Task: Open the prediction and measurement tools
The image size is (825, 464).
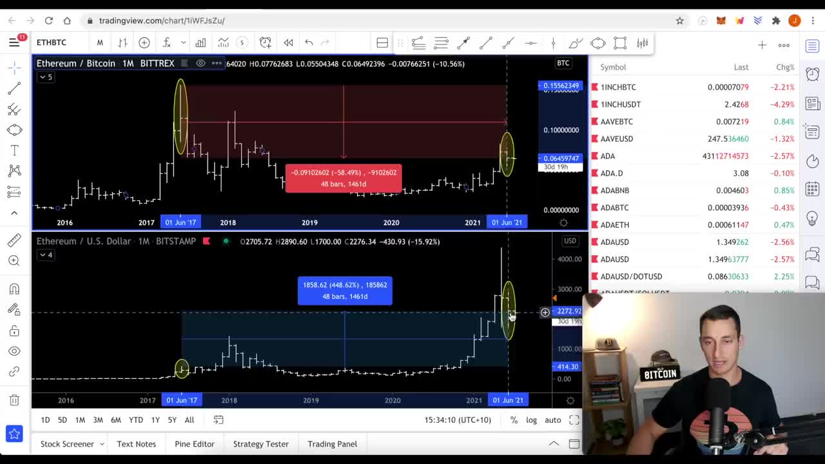Action: tap(14, 191)
